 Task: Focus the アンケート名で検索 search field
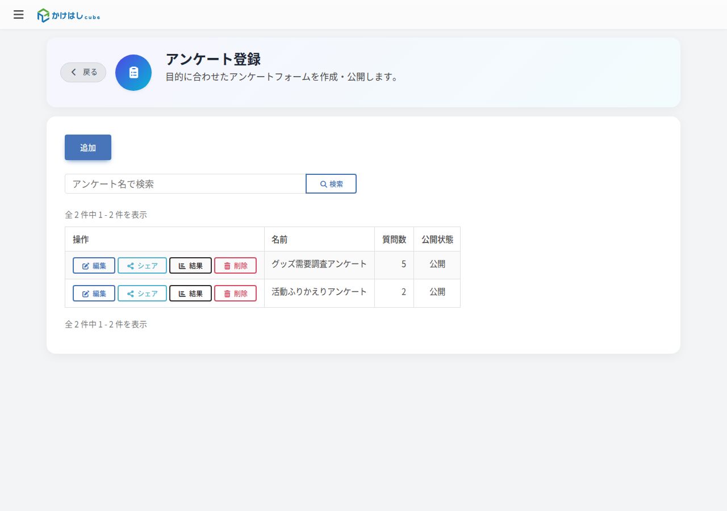coord(185,184)
